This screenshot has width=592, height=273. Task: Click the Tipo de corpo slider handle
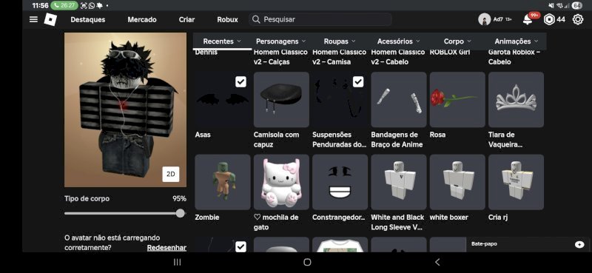[x=181, y=213]
